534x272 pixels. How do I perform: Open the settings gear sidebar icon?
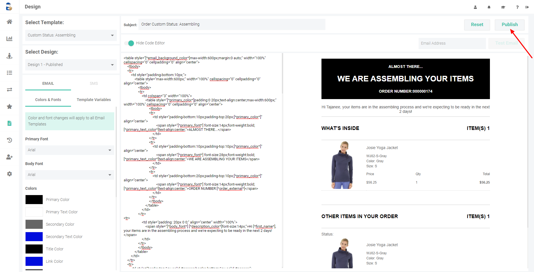(x=10, y=174)
